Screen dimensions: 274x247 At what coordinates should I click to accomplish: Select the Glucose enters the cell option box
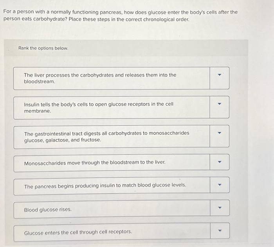112,232
